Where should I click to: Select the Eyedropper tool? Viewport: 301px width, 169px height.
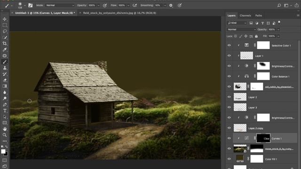click(5, 50)
